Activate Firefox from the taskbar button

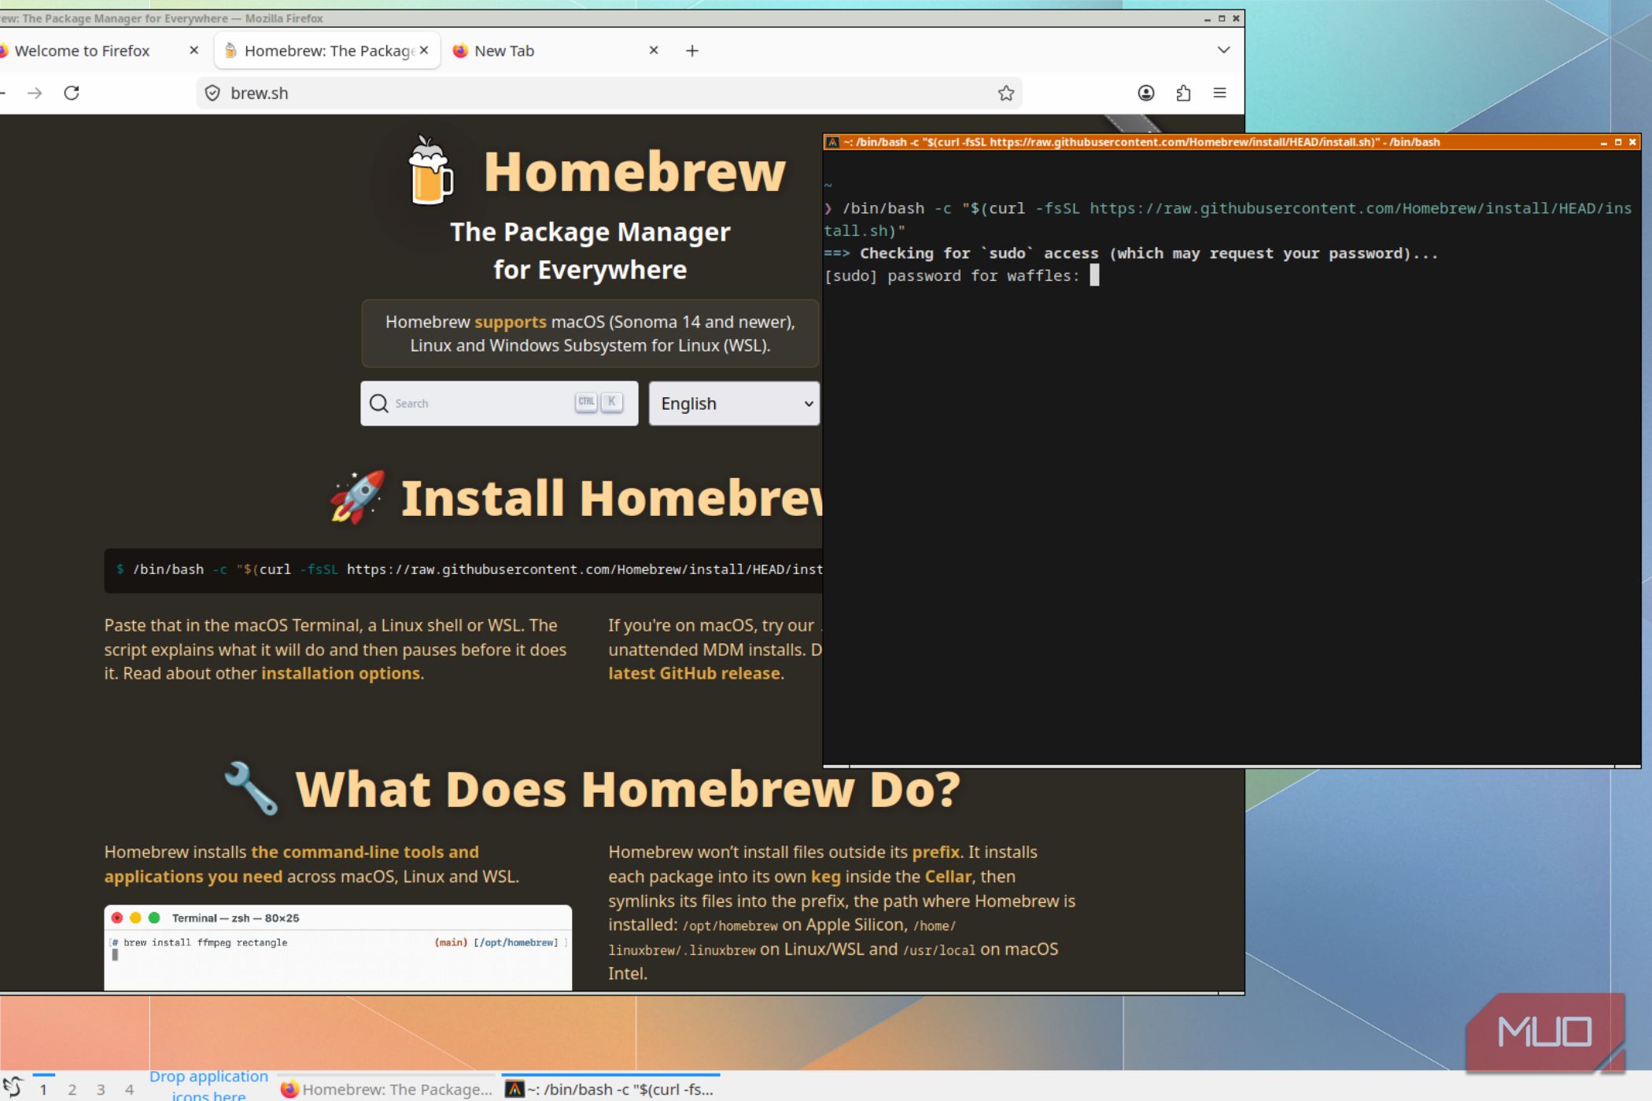pyautogui.click(x=386, y=1089)
